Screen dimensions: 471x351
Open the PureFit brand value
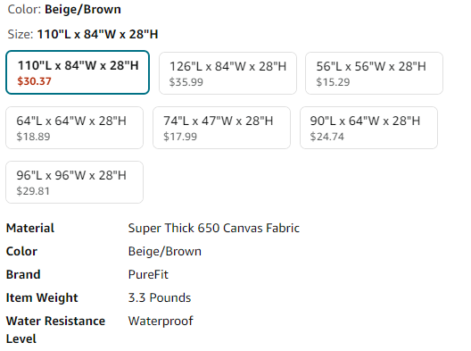[148, 274]
